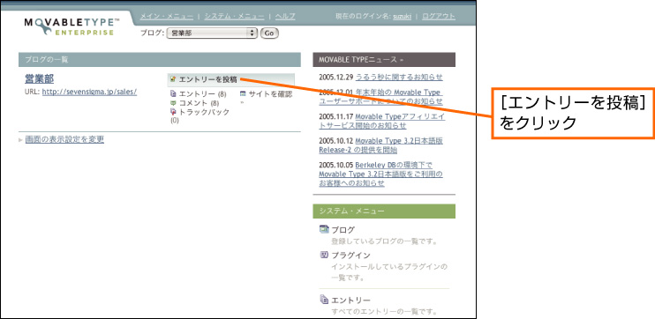Expand the 画面の表示設定を変更 triangle
This screenshot has height=319, width=655.
click(20, 140)
